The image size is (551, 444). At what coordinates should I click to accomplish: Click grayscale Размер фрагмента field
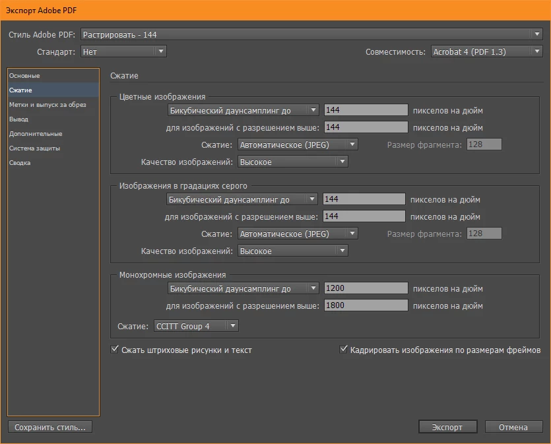point(484,234)
